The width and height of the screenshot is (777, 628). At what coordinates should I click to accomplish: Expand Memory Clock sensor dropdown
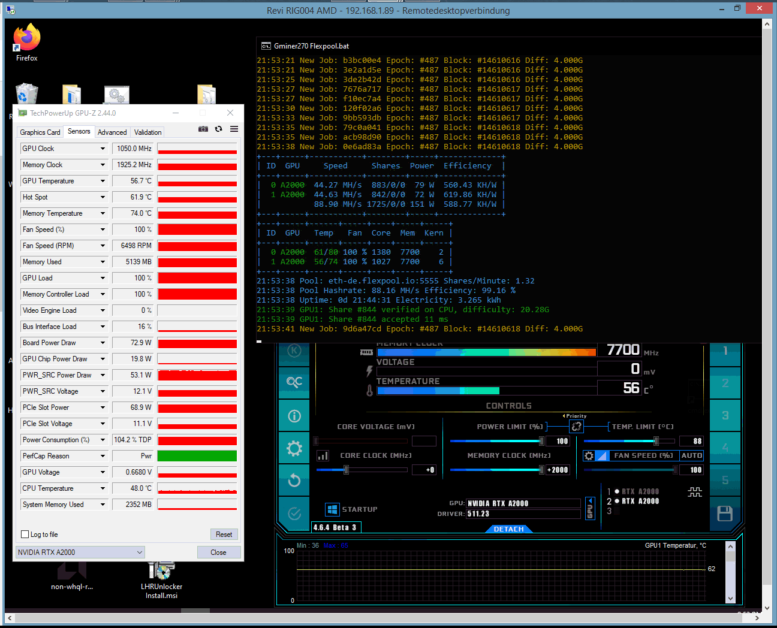pos(103,165)
